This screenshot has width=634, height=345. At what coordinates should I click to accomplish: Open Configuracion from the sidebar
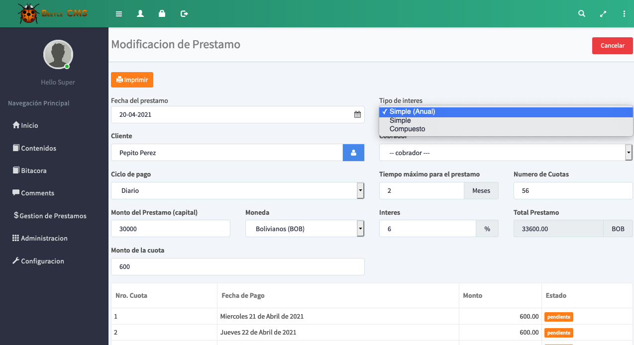tap(42, 261)
